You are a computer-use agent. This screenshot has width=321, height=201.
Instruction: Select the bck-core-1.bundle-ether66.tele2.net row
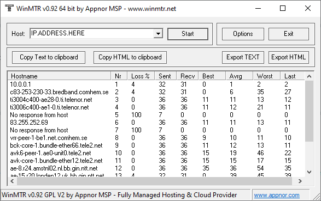(156, 145)
